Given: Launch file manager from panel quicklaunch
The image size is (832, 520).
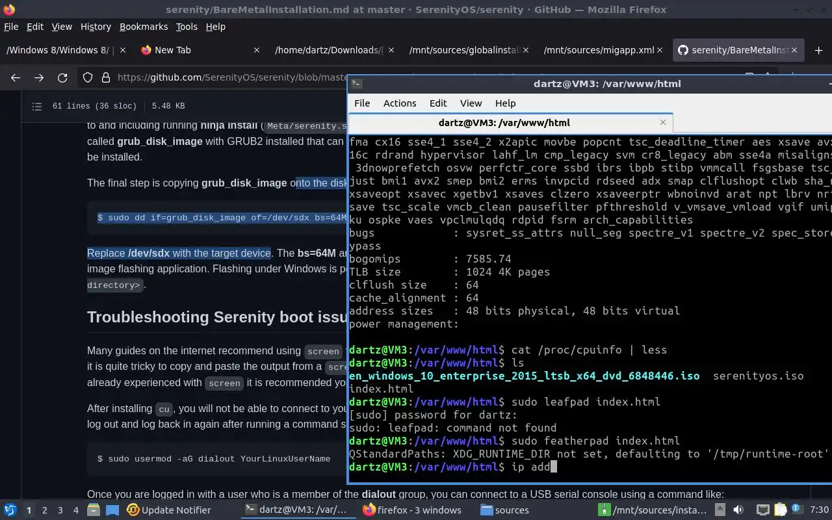Looking at the screenshot, I should pos(93,510).
